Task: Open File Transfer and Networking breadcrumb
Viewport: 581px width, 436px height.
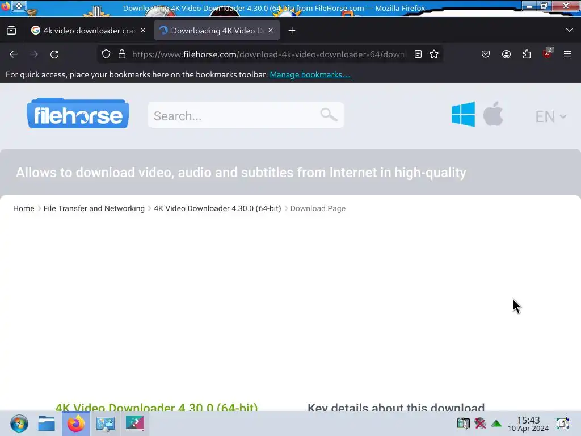Action: click(94, 208)
